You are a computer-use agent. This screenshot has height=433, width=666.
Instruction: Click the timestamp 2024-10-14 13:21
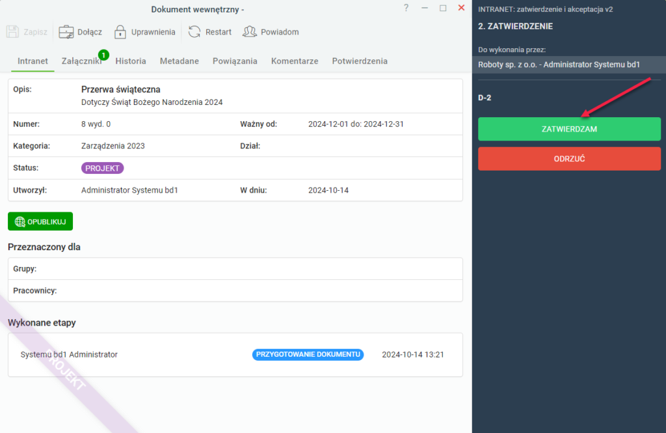[413, 354]
